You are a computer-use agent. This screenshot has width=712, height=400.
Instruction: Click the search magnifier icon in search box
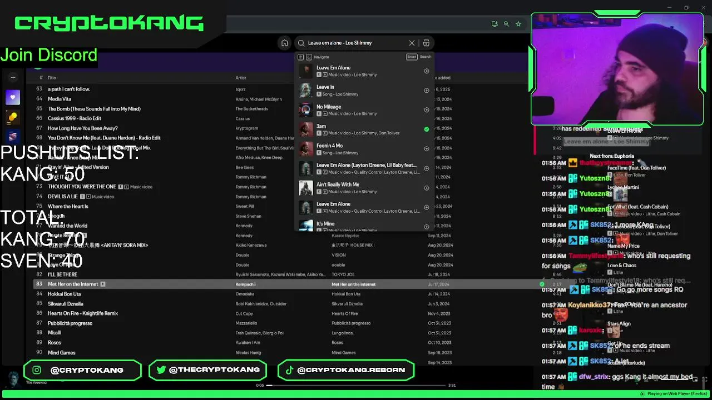pos(301,43)
